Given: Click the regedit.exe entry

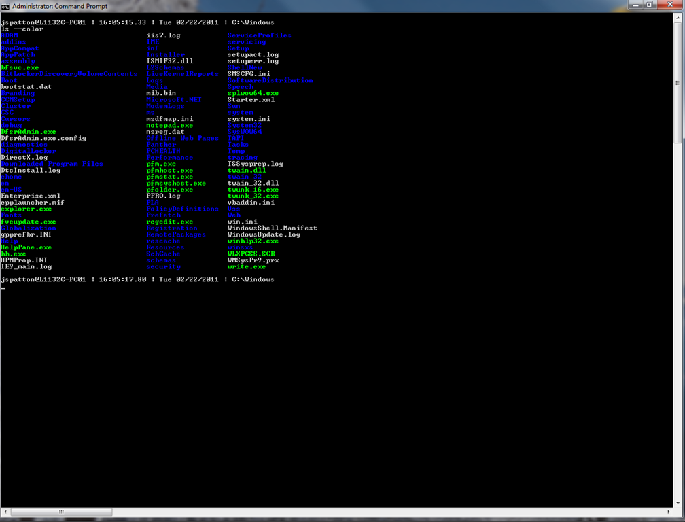Looking at the screenshot, I should tap(169, 222).
